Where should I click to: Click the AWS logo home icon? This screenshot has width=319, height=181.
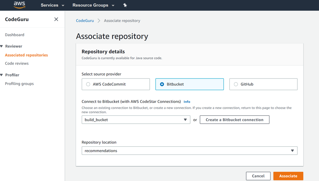tap(19, 5)
